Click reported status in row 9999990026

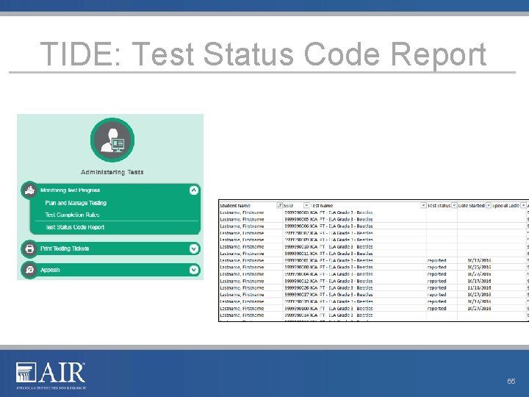coord(436,288)
